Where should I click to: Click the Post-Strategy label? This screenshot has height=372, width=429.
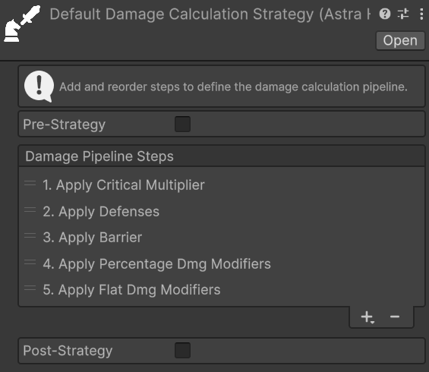coord(68,351)
